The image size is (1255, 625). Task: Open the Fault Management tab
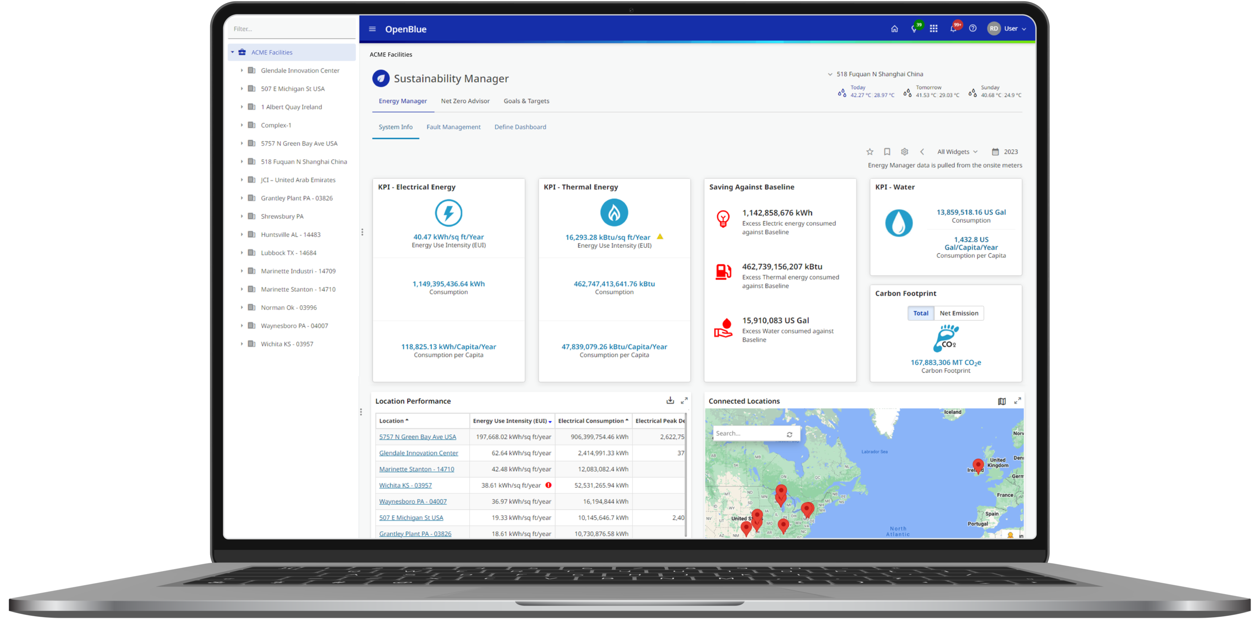click(453, 127)
